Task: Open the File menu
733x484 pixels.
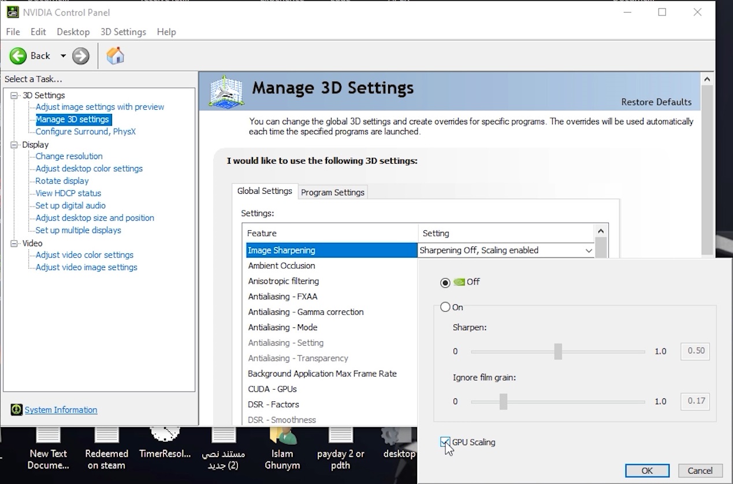Action: click(x=13, y=32)
